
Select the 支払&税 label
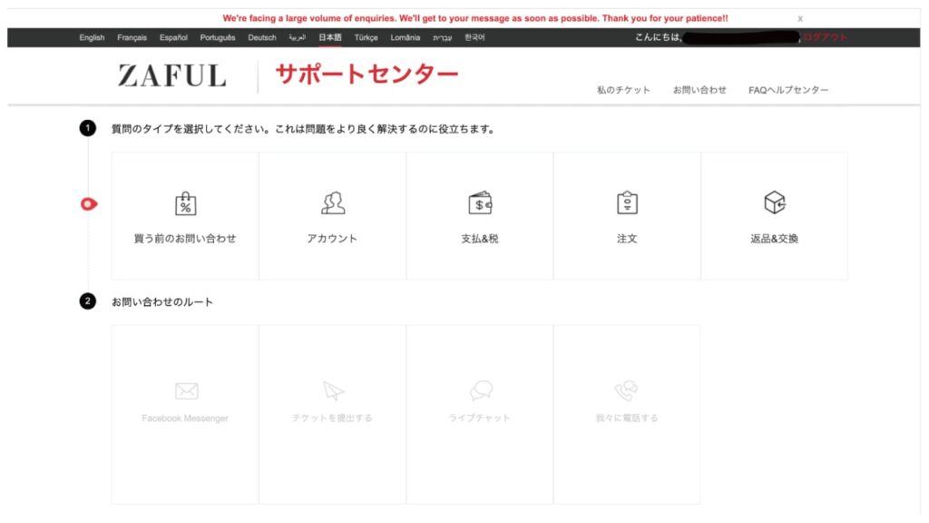click(479, 239)
